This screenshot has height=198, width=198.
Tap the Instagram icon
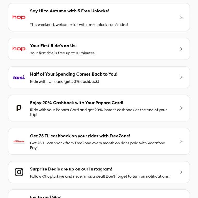tap(19, 172)
